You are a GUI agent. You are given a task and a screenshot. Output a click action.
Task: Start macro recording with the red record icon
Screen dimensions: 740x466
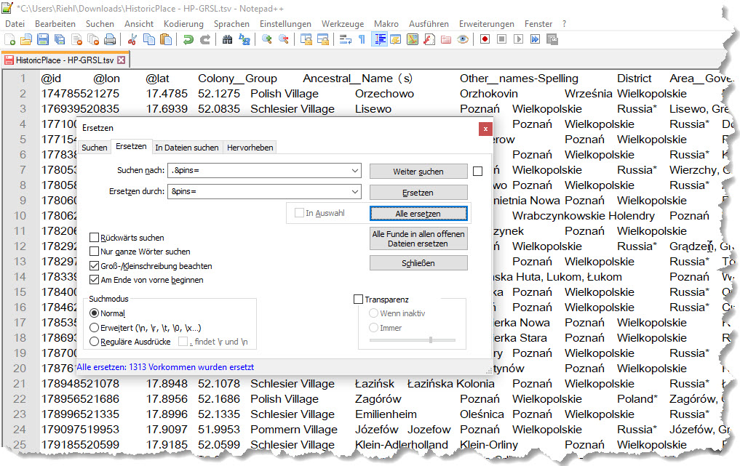click(484, 39)
